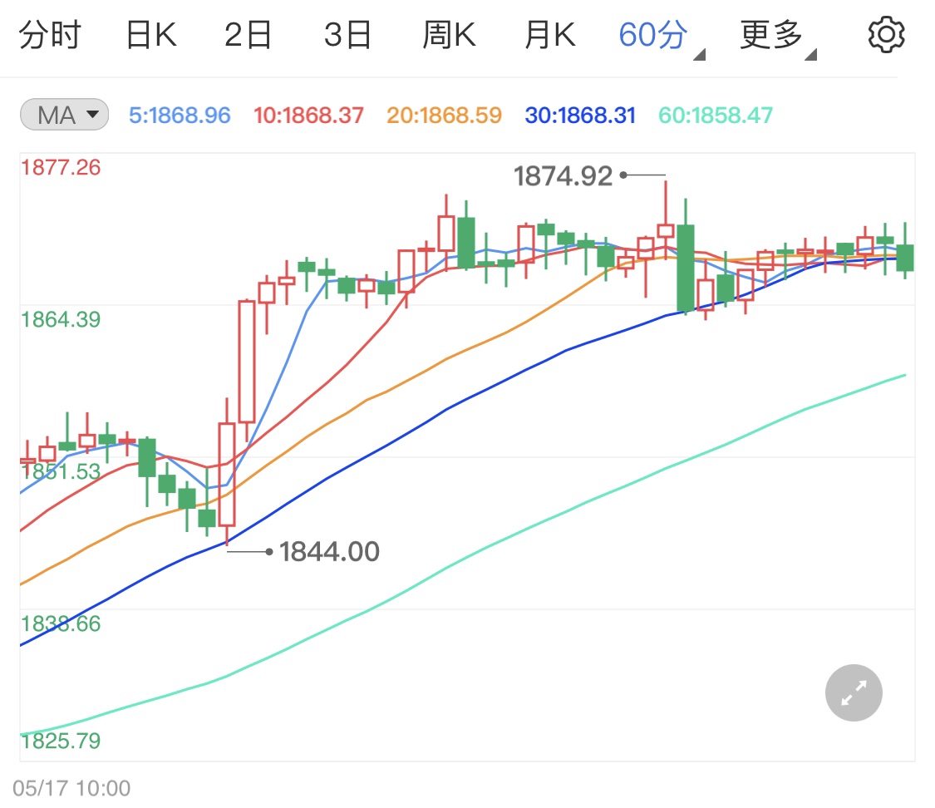
Task: Click the low price label 1844.00
Action: coord(329,550)
